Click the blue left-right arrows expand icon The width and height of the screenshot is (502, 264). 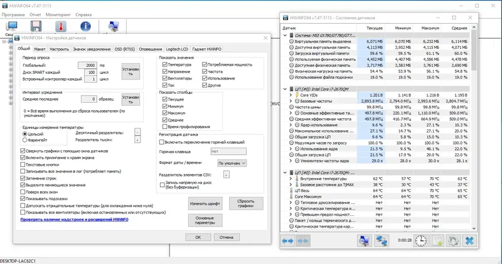pos(287,241)
